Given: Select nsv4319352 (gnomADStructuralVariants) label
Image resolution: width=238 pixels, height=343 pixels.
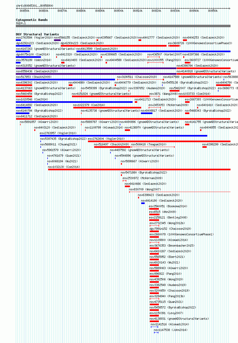Looking at the screenshot, I should pos(46,66).
